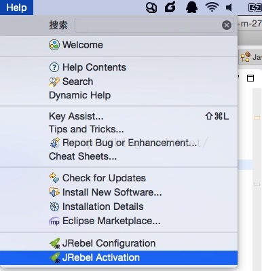262x271 pixels.
Task: Click the Eclipse Marketplace mp icon
Action: tap(54, 221)
